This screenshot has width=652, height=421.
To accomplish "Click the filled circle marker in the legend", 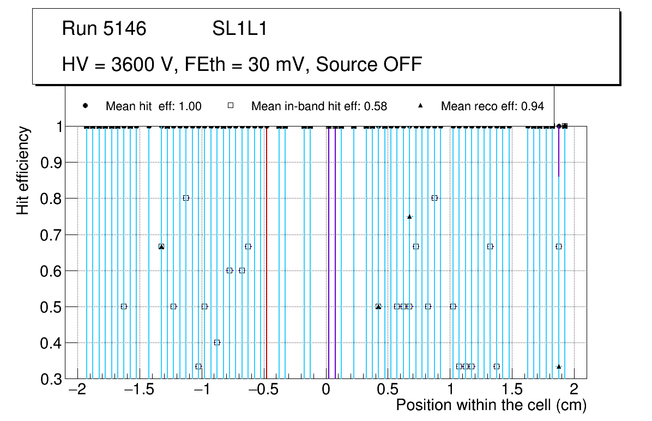I will [x=85, y=106].
